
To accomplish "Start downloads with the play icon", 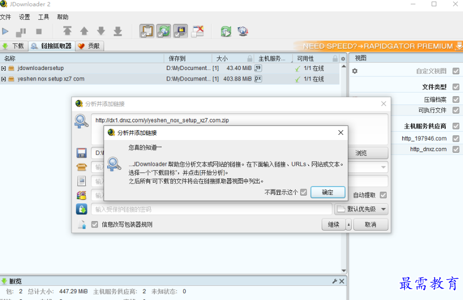I will [5, 31].
